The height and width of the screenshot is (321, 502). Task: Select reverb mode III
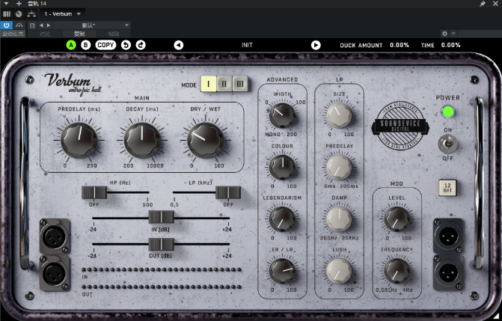tap(239, 85)
